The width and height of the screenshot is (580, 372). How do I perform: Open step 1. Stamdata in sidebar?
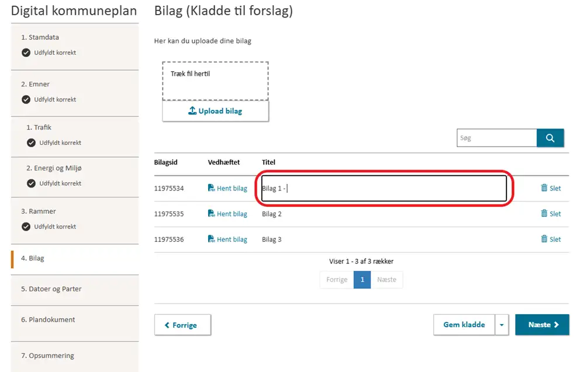pos(44,37)
